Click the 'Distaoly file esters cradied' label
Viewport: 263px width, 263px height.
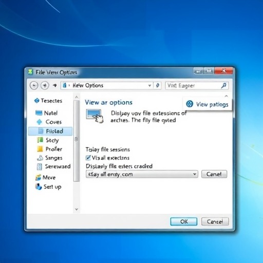click(x=119, y=166)
